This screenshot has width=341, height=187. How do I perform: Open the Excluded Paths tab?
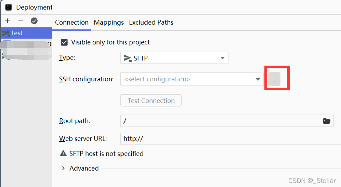point(151,23)
